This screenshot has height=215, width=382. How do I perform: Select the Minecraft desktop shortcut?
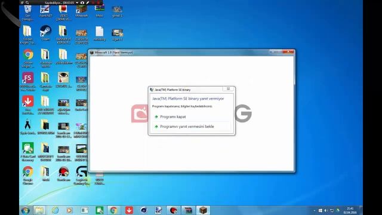pos(81,11)
